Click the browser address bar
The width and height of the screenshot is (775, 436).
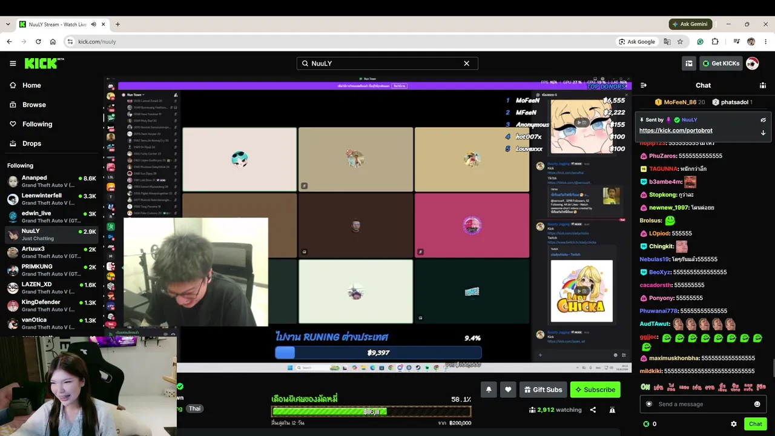[339, 42]
